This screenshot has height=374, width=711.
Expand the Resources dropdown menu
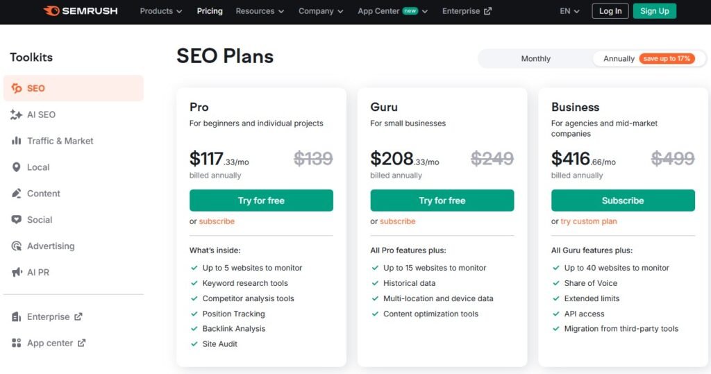(x=260, y=11)
